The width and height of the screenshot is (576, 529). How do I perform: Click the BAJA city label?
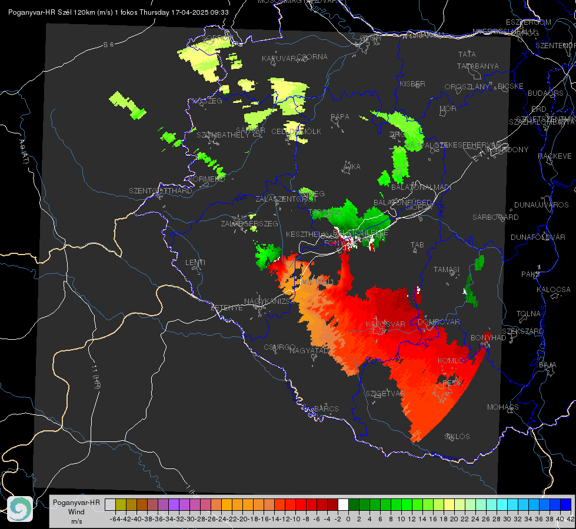(548, 365)
